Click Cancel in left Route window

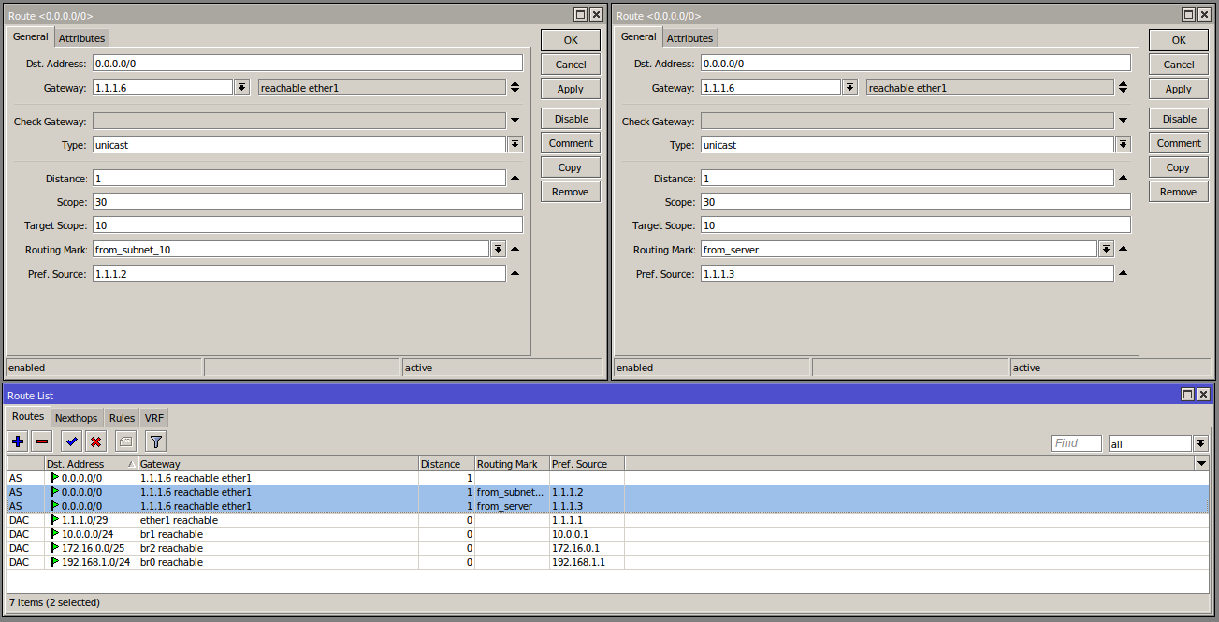(x=571, y=65)
